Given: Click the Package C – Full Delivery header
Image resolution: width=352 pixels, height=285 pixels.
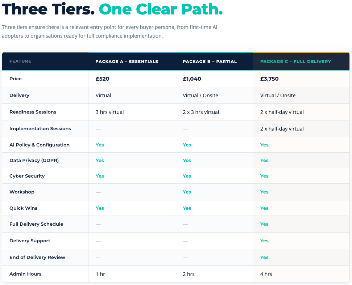Looking at the screenshot, I should pyautogui.click(x=295, y=61).
